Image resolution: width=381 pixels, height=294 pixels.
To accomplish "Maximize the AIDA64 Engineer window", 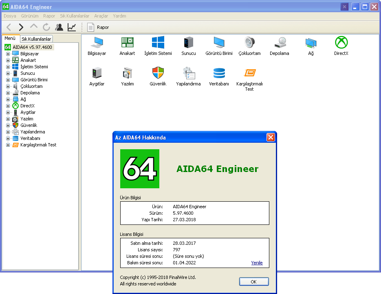I will pyautogui.click(x=365, y=7).
